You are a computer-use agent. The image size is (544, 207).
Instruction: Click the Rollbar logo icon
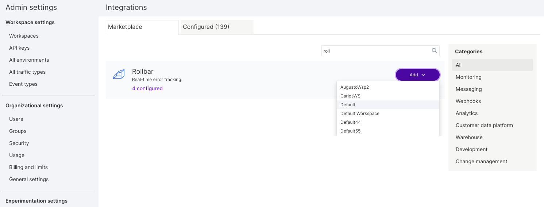point(119,74)
